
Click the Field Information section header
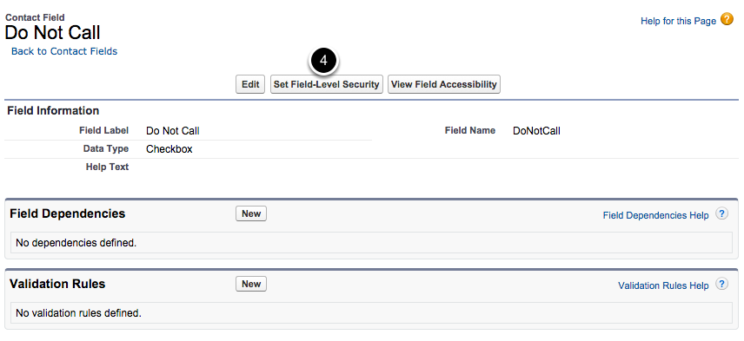[x=53, y=111]
